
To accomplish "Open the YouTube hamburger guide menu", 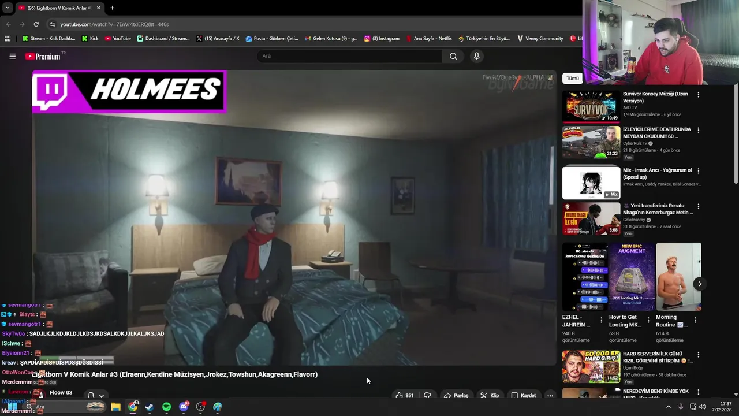I will coord(12,56).
